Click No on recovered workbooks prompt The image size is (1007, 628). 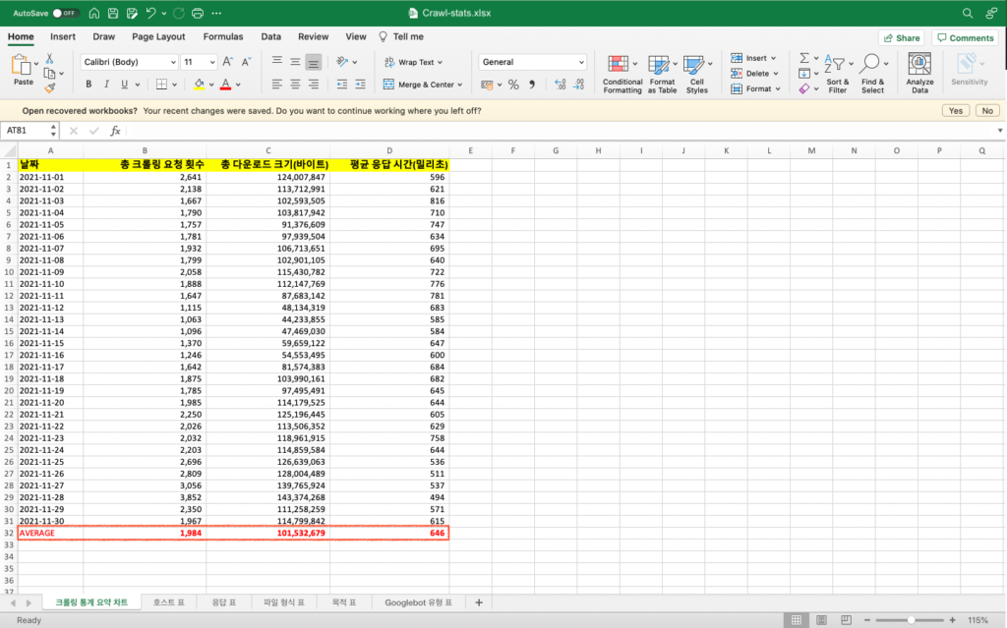987,110
